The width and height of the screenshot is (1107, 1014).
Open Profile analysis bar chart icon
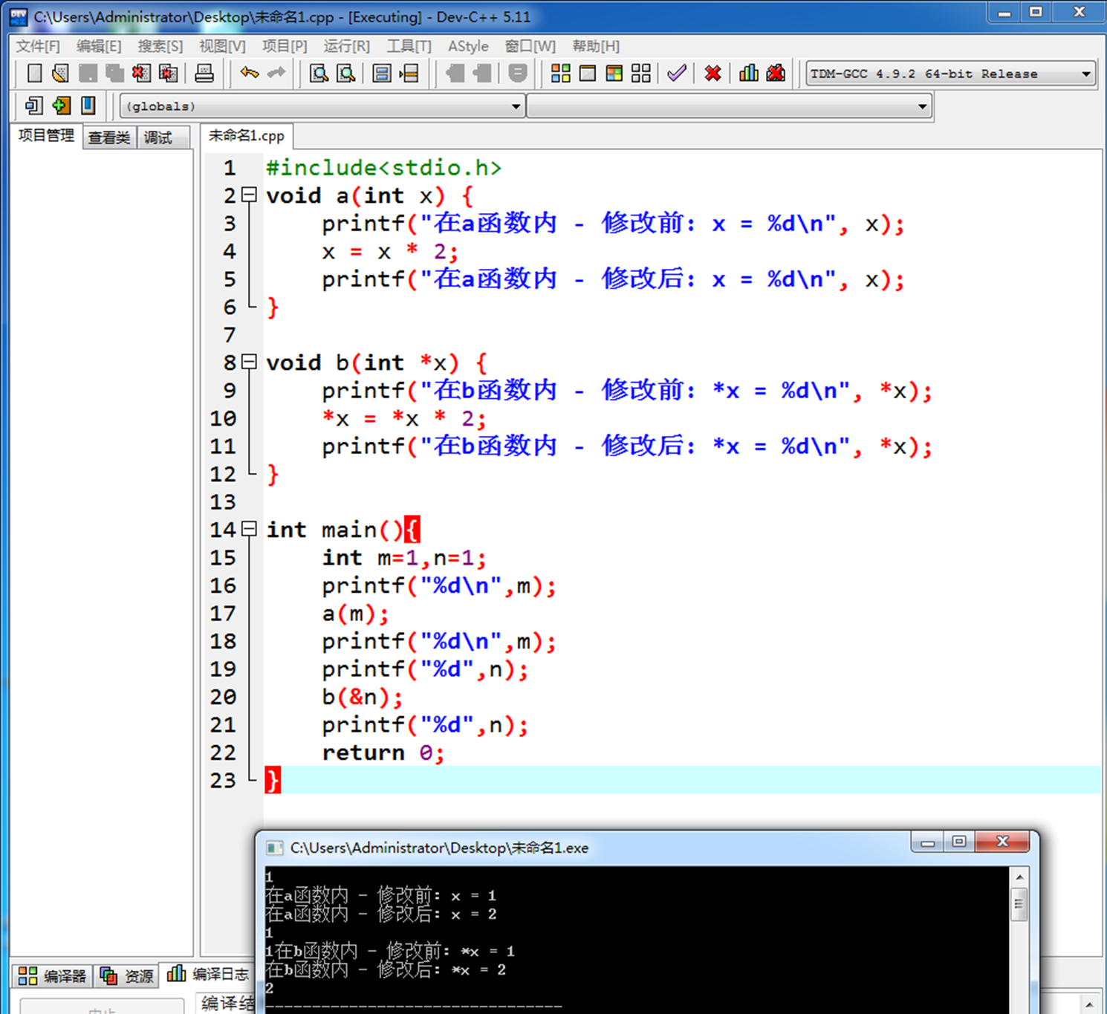[x=749, y=73]
